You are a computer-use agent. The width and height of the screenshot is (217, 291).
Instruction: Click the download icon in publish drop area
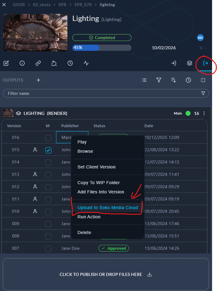[150, 274]
